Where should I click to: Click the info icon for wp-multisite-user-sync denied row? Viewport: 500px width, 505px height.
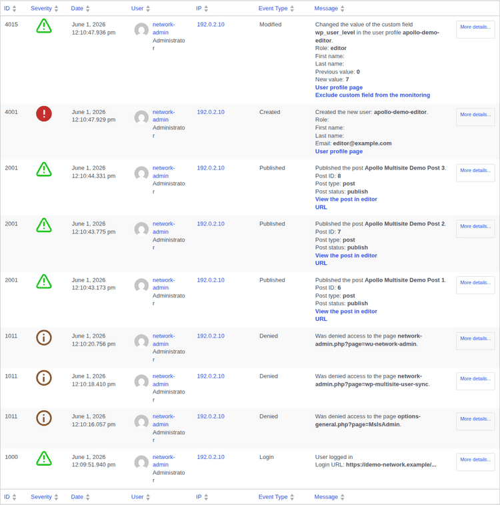[44, 378]
